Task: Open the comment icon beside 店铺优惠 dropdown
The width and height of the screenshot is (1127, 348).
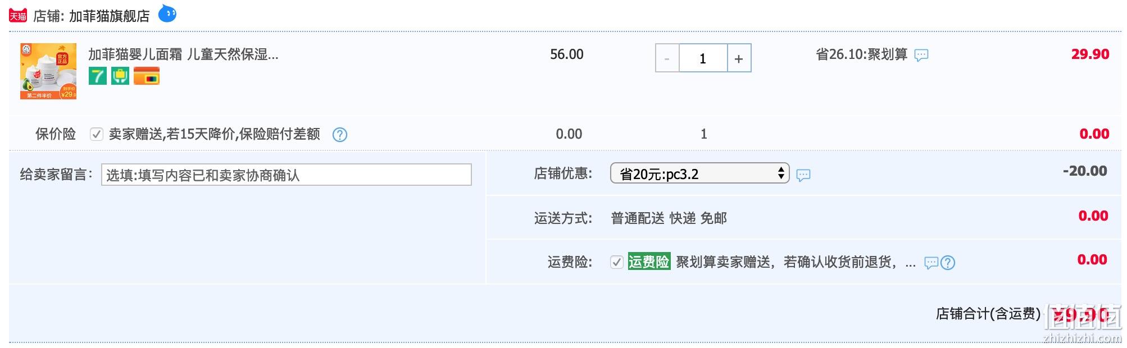Action: pos(803,175)
